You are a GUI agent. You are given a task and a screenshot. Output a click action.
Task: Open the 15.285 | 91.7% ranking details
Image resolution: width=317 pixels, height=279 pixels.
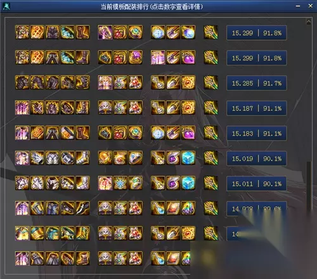coord(257,83)
